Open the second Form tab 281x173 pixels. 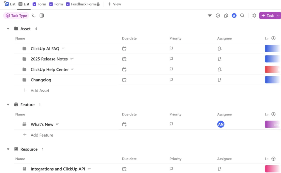point(56,4)
